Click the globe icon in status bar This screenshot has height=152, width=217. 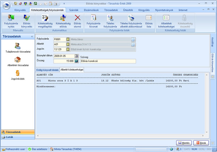[171, 149]
